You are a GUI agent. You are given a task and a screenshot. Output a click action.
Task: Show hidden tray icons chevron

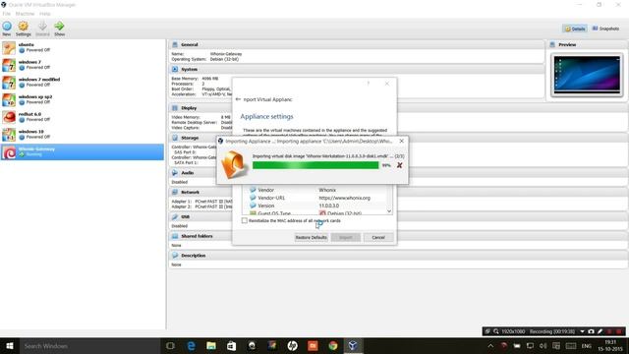(x=490, y=345)
